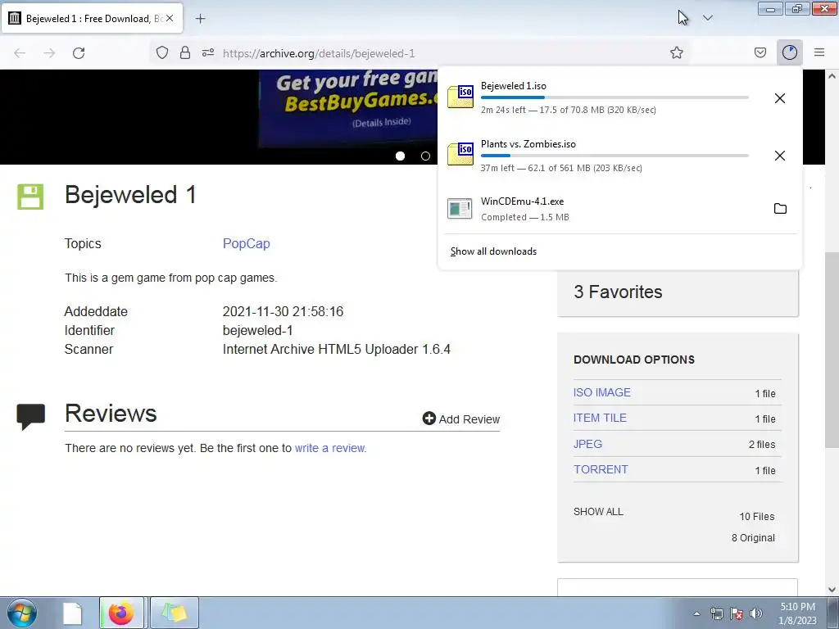Cancel the Plants vs. Zombies.iso download
This screenshot has height=629, width=839.
(x=780, y=156)
